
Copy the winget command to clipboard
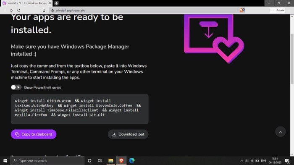click(x=34, y=134)
